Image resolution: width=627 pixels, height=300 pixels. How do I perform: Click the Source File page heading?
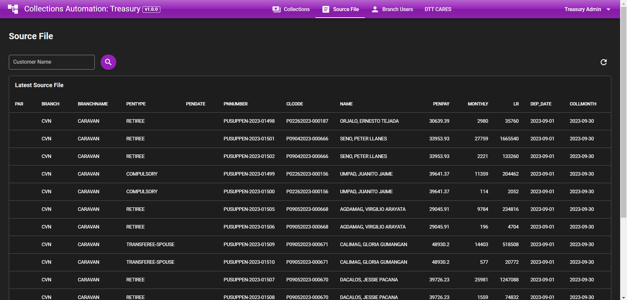tap(31, 36)
